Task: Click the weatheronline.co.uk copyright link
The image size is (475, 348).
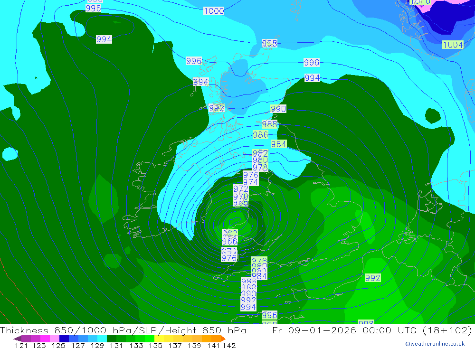Action: coord(435,344)
